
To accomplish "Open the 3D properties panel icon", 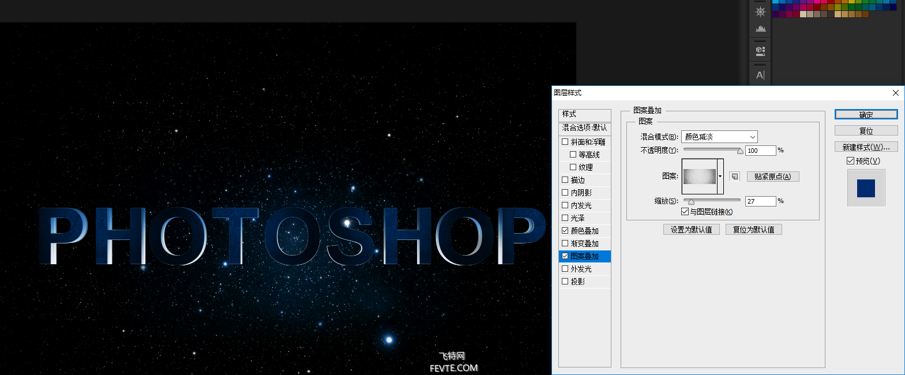I will click(x=760, y=51).
